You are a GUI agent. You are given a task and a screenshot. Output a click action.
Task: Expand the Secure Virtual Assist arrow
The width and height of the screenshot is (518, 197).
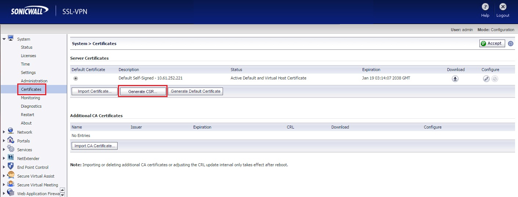tap(4, 176)
